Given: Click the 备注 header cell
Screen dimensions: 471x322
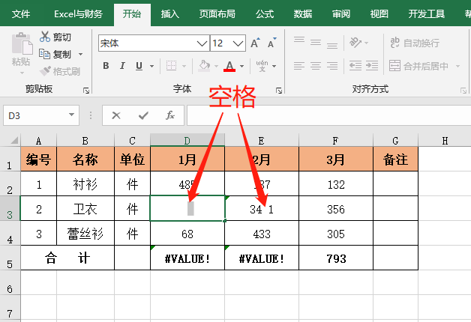Looking at the screenshot, I should pos(395,160).
